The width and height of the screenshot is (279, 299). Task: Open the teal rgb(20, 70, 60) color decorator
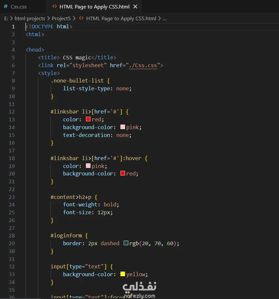tap(126, 243)
